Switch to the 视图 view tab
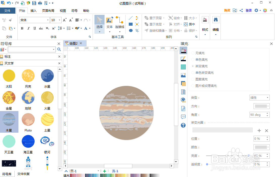This screenshot has height=177, width=275. [x=63, y=11]
